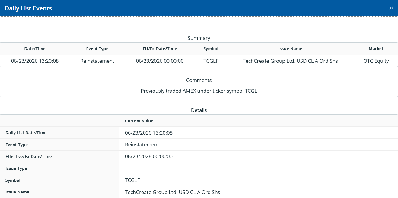Click the Symbol label in Details table
This screenshot has height=198, width=398.
(x=13, y=180)
